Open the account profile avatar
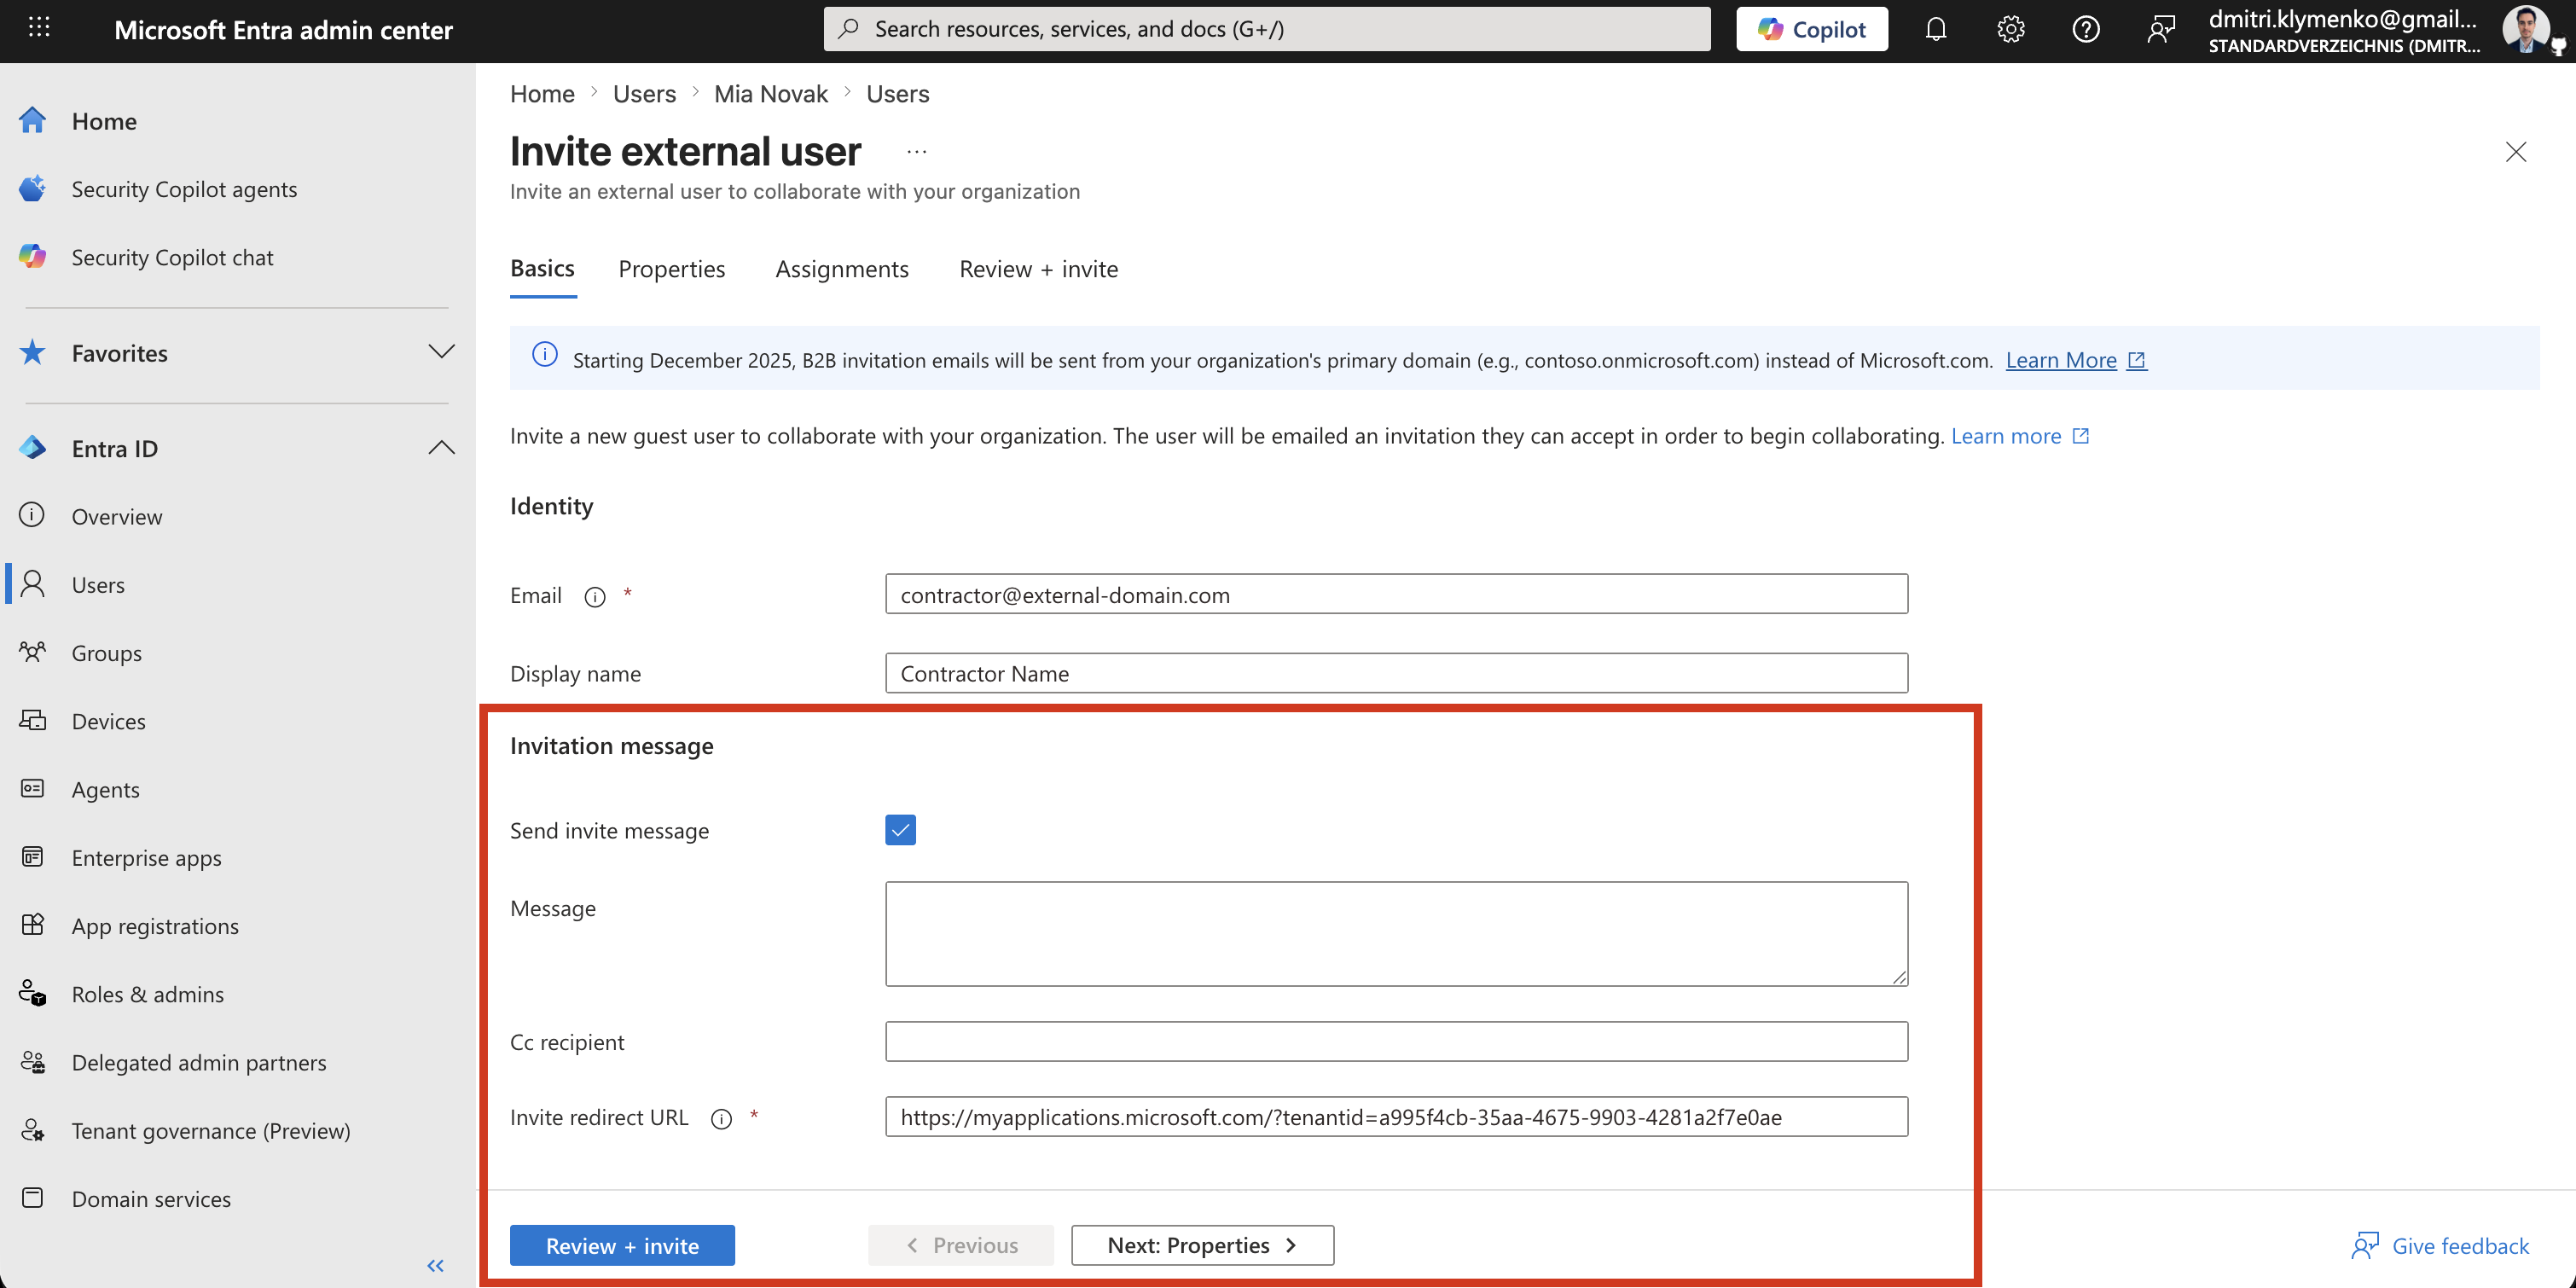The width and height of the screenshot is (2576, 1288). coord(2527,29)
